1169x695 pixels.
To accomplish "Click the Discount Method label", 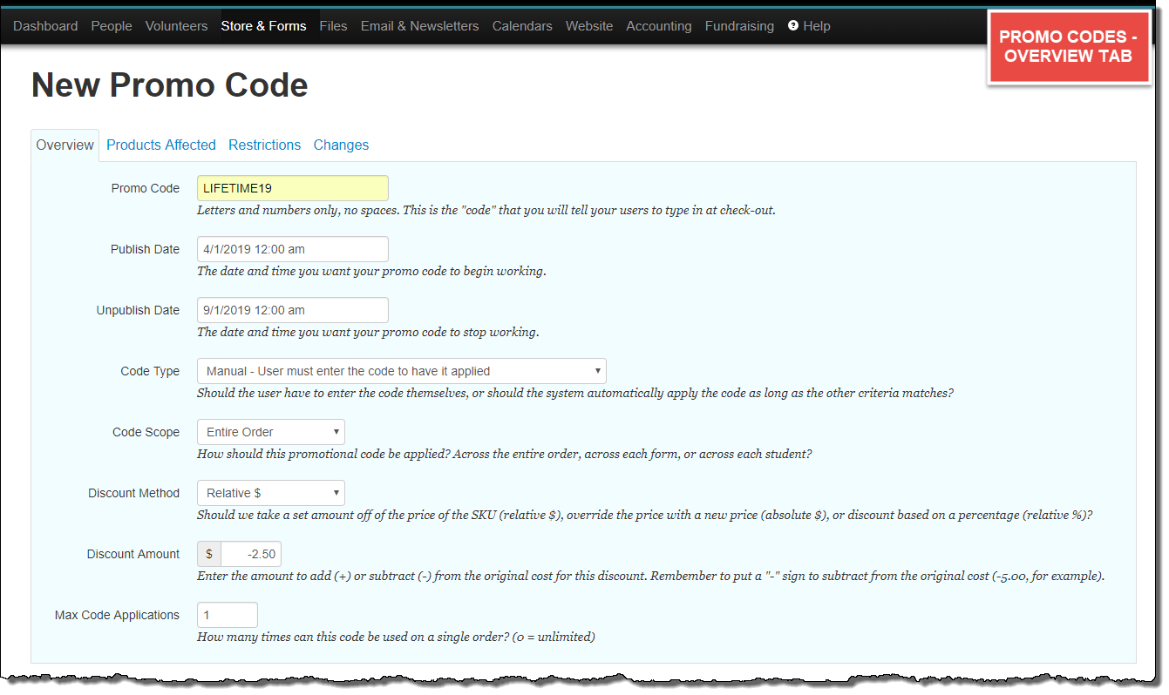I will [134, 493].
